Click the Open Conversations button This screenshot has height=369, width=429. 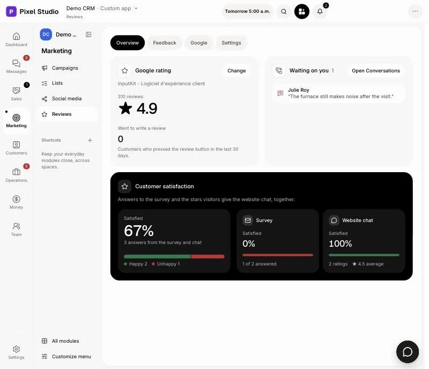(376, 71)
